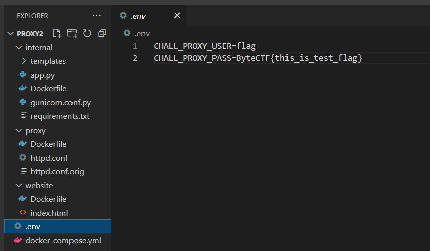The width and height of the screenshot is (430, 251).
Task: Select httpd.conf under proxy folder
Action: pos(49,158)
